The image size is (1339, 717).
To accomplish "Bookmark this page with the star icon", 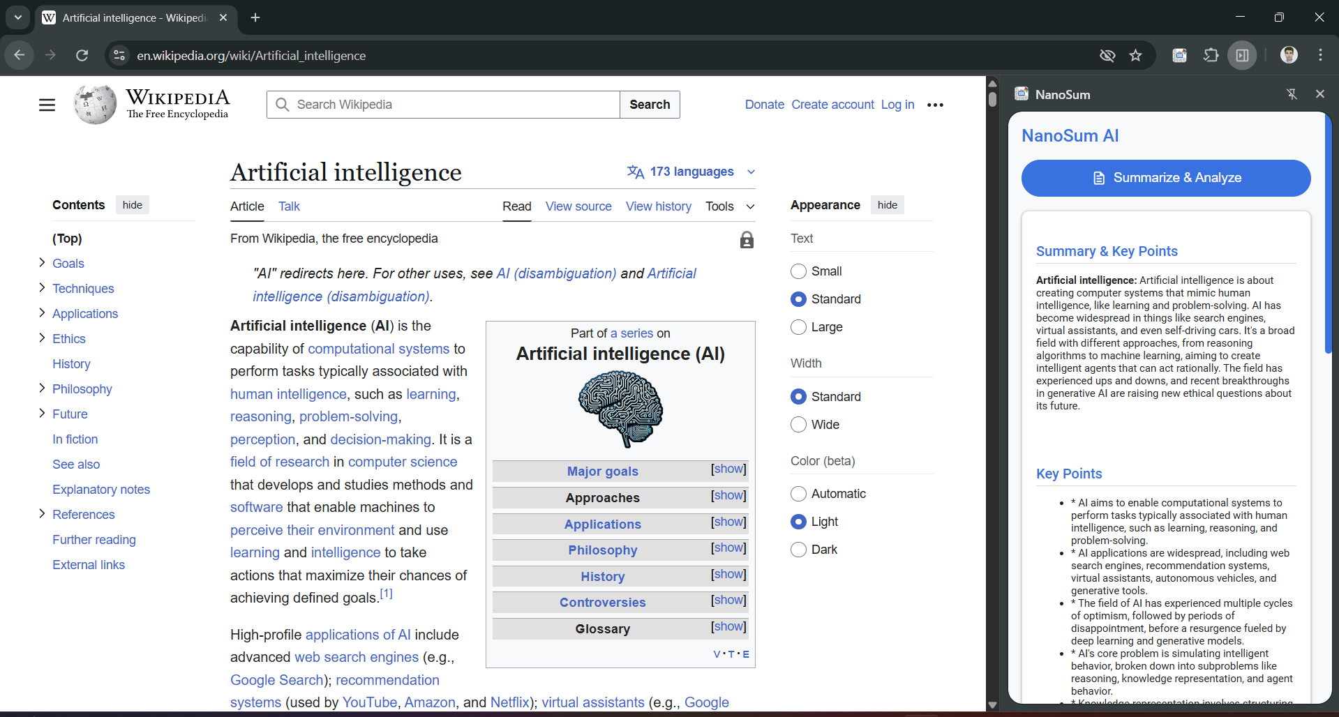I will click(1136, 55).
